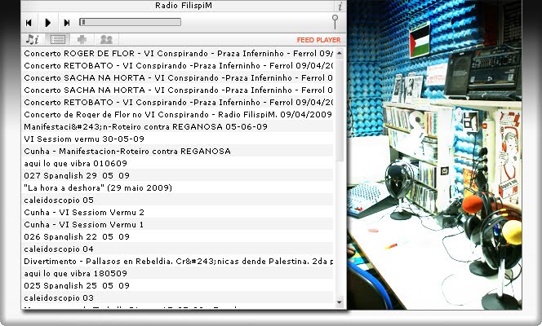Select 'Cunha - VI Sessiom Vermu 2'
Screen dimensions: 542x326
(178, 213)
